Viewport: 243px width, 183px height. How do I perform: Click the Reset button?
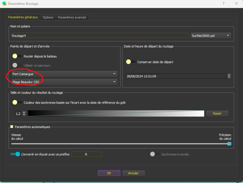point(217,113)
